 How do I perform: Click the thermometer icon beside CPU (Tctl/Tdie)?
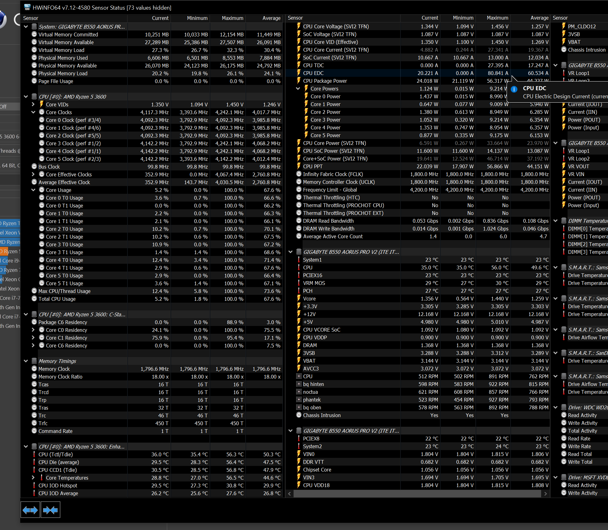(34, 454)
